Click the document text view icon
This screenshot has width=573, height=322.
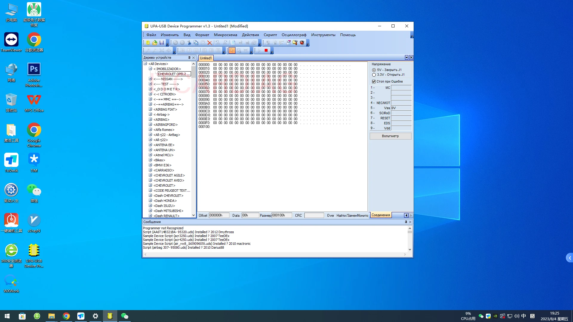(x=233, y=43)
